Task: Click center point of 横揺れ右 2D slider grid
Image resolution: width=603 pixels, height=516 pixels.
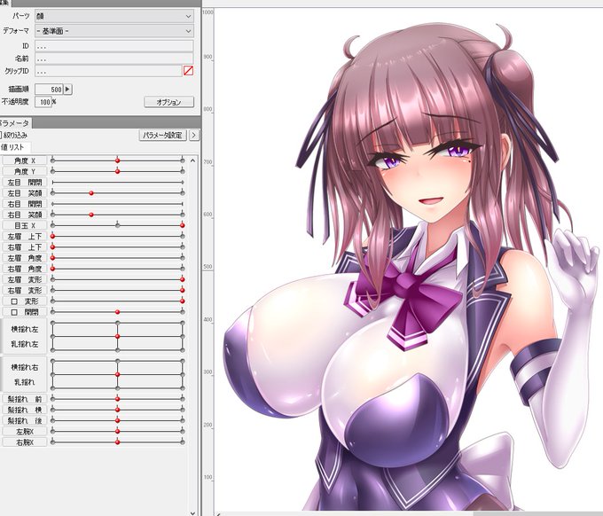Action: tap(118, 374)
